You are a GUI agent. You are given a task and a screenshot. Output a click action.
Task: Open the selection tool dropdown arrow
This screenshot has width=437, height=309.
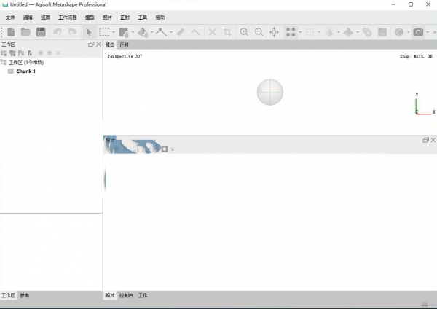(114, 32)
